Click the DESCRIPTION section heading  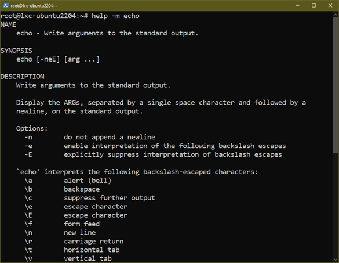coord(23,77)
